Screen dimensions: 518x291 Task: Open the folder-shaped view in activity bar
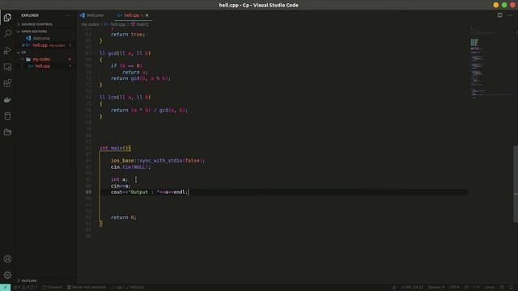(7, 132)
